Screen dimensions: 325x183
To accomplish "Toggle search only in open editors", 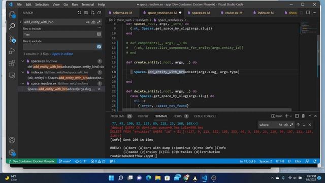I will [x=99, y=34].
